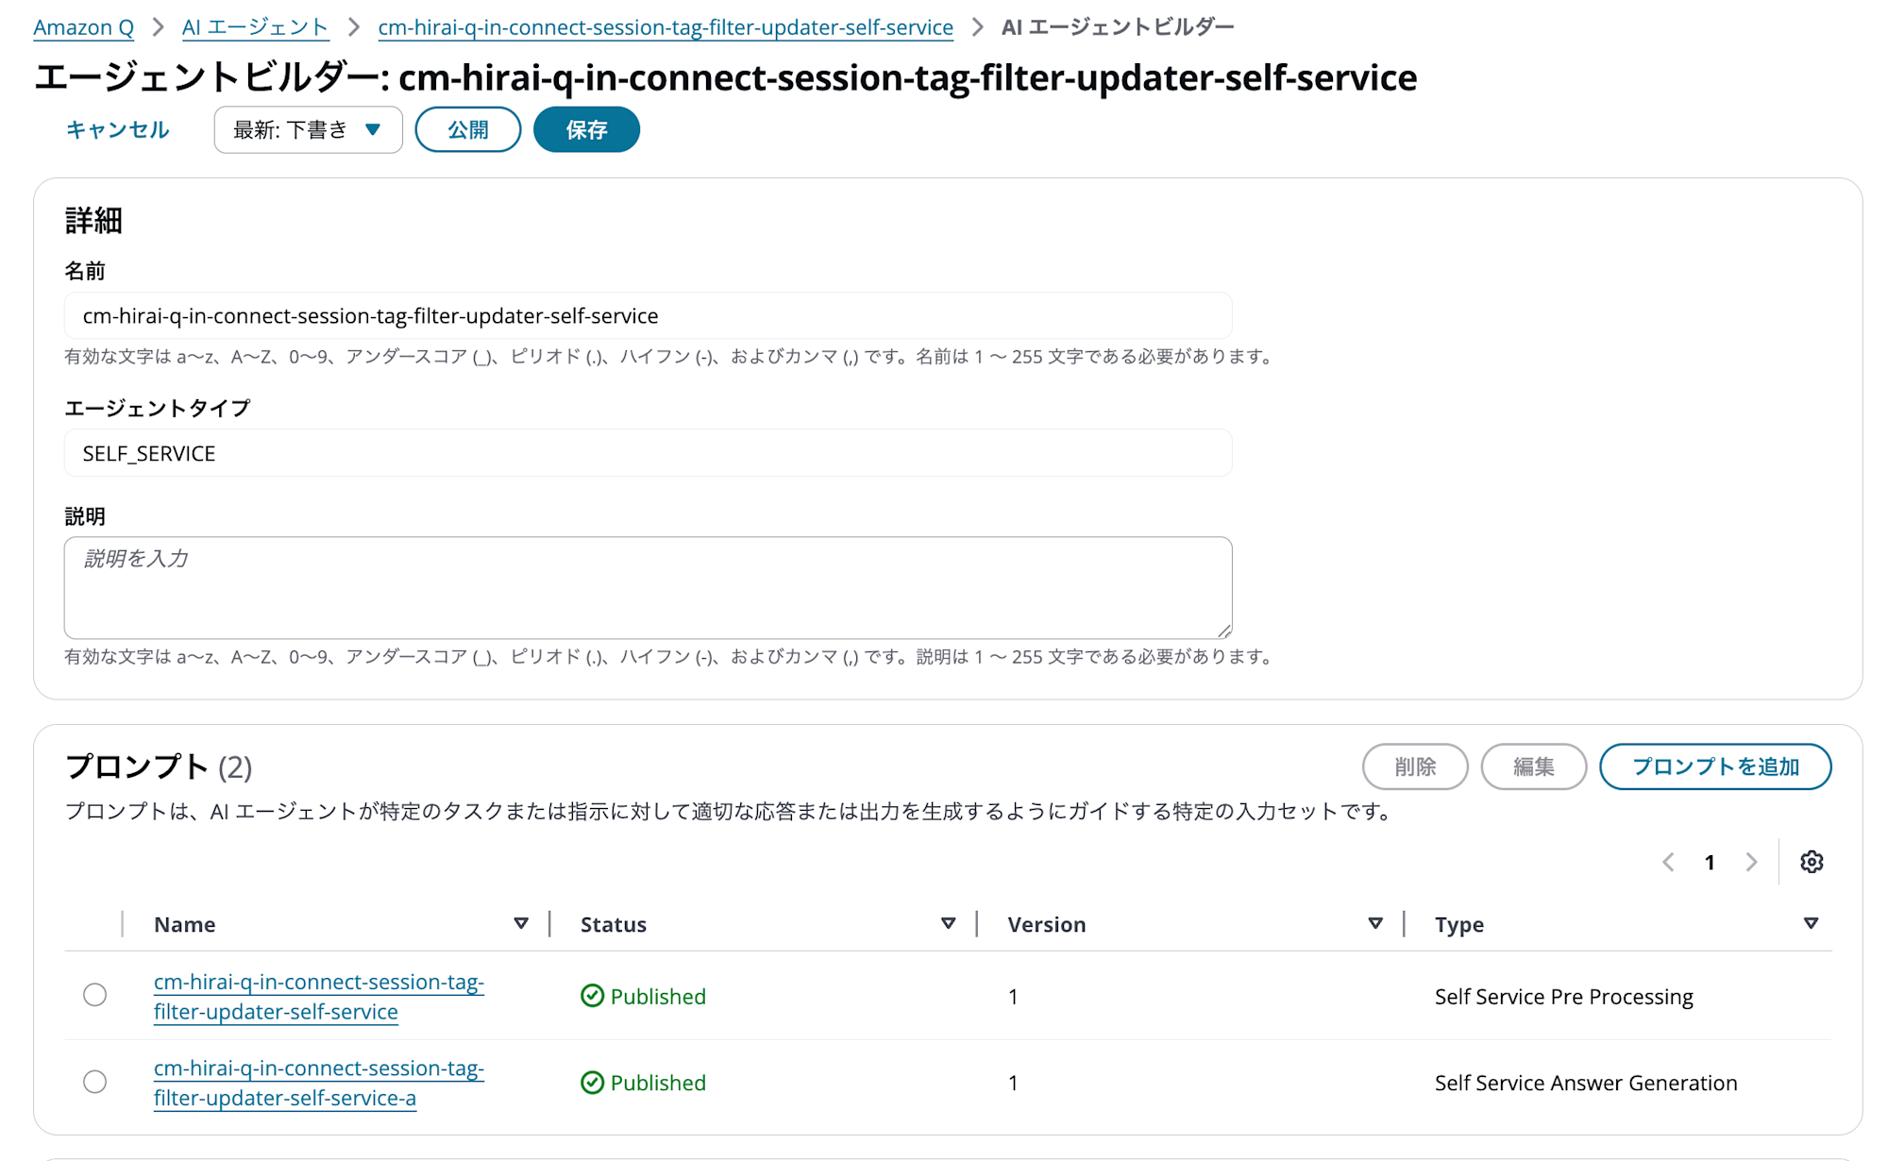This screenshot has height=1161, width=1888.
Task: Open the AI エージェント breadcrumb link
Action: (x=255, y=26)
